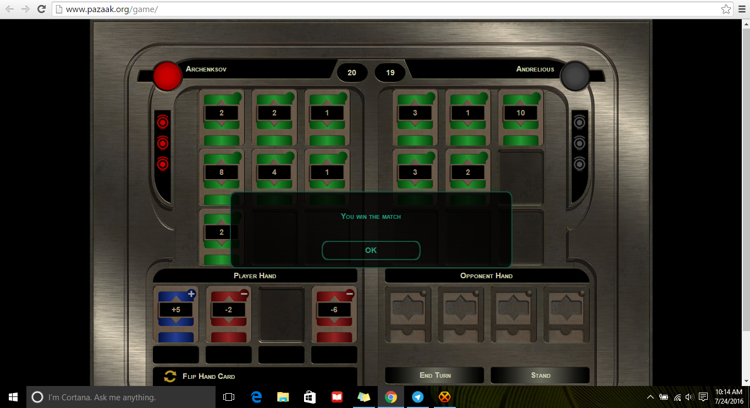Screen dimensions: 750x408
Task: Click the Opponent Hand header
Action: click(x=487, y=275)
